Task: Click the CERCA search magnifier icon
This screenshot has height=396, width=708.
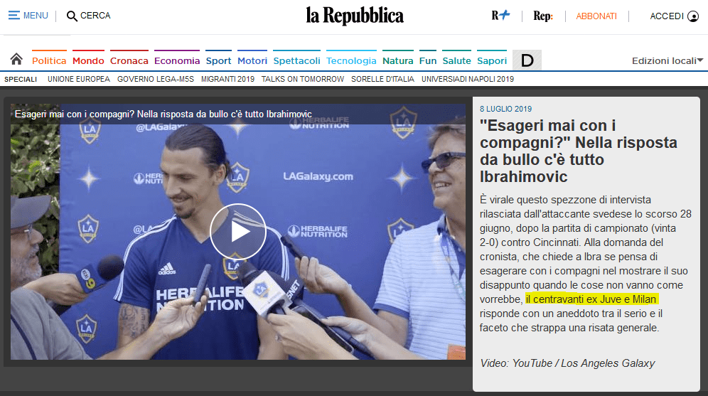Action: pyautogui.click(x=72, y=16)
